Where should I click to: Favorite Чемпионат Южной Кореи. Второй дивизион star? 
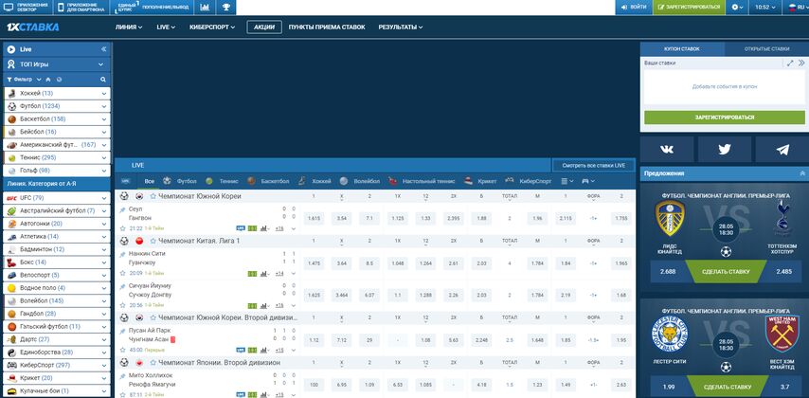pos(153,317)
